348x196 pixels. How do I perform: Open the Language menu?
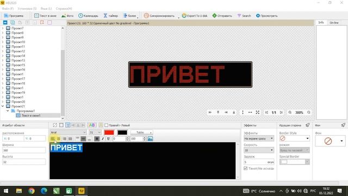tap(46, 9)
